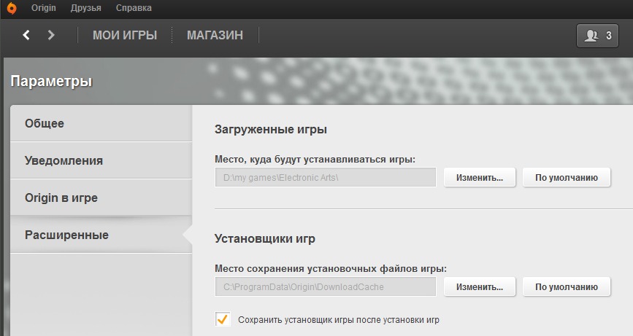
Task: Select the Уведомления settings section
Action: point(101,160)
